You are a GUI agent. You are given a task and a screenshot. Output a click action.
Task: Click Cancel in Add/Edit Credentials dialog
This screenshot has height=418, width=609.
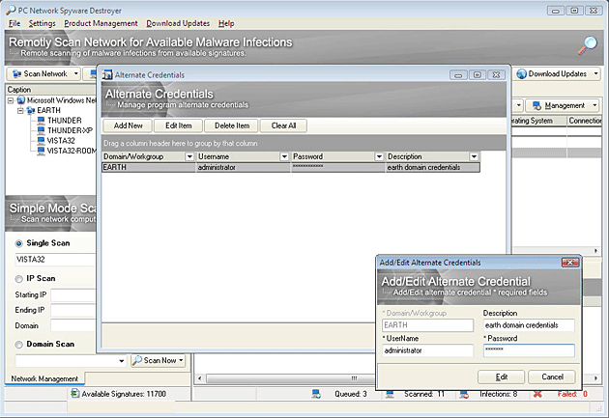[x=552, y=376]
